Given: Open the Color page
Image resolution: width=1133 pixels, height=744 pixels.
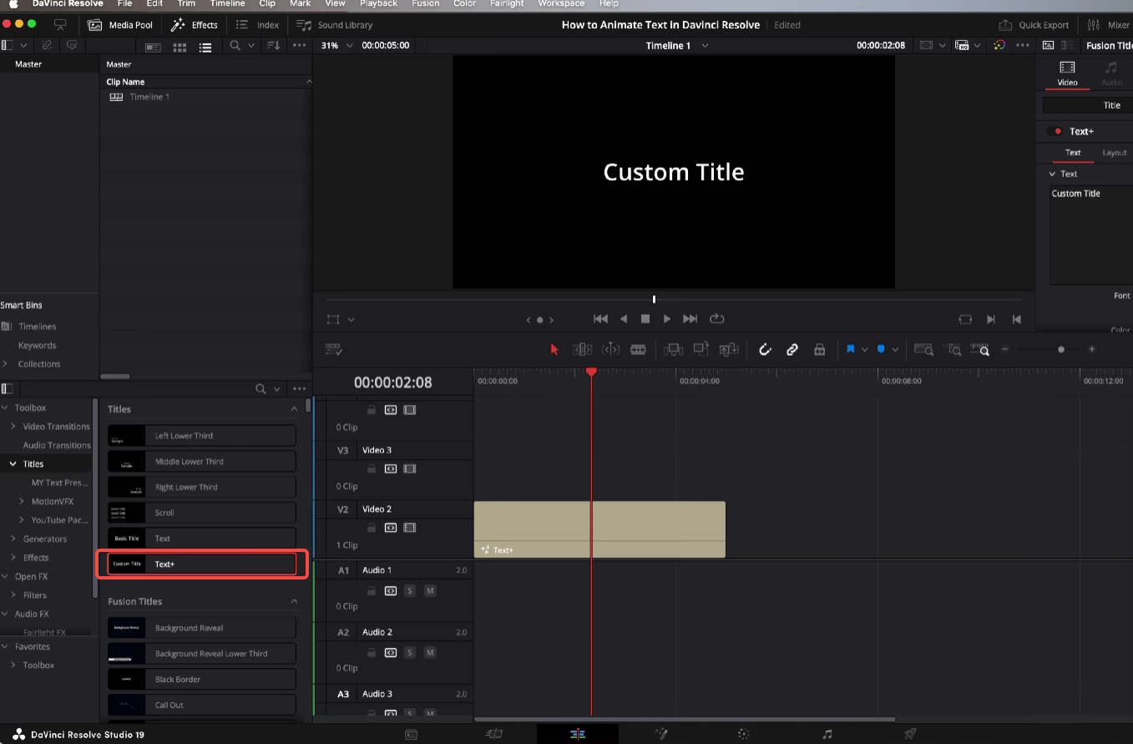Looking at the screenshot, I should coord(741,733).
